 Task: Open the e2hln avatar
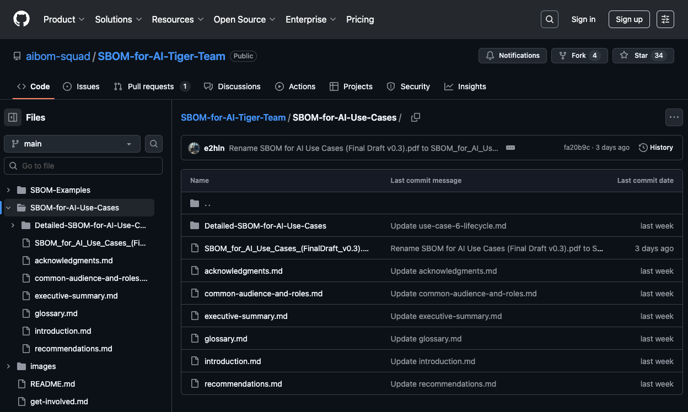click(x=194, y=148)
